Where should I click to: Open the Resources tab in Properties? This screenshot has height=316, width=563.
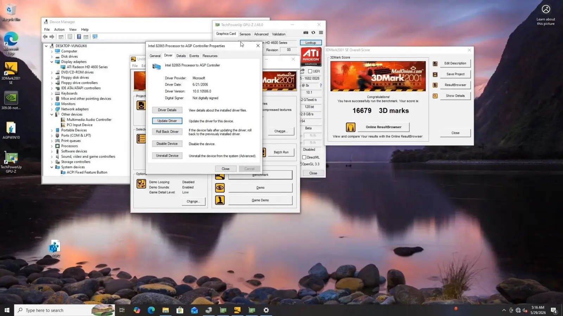point(210,56)
